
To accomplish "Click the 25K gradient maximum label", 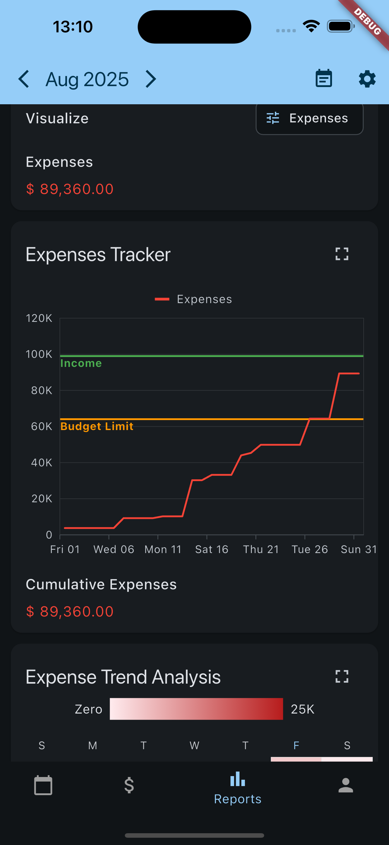I will [x=302, y=709].
